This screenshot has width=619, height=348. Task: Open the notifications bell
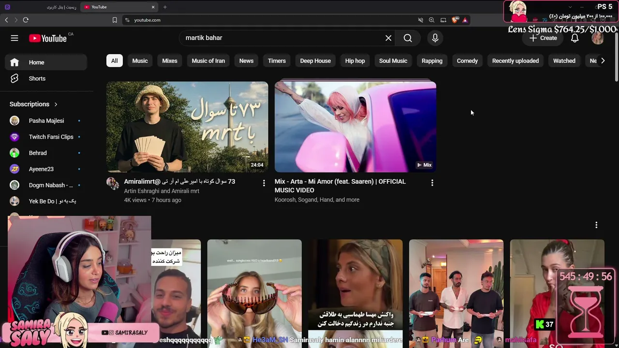click(575, 38)
